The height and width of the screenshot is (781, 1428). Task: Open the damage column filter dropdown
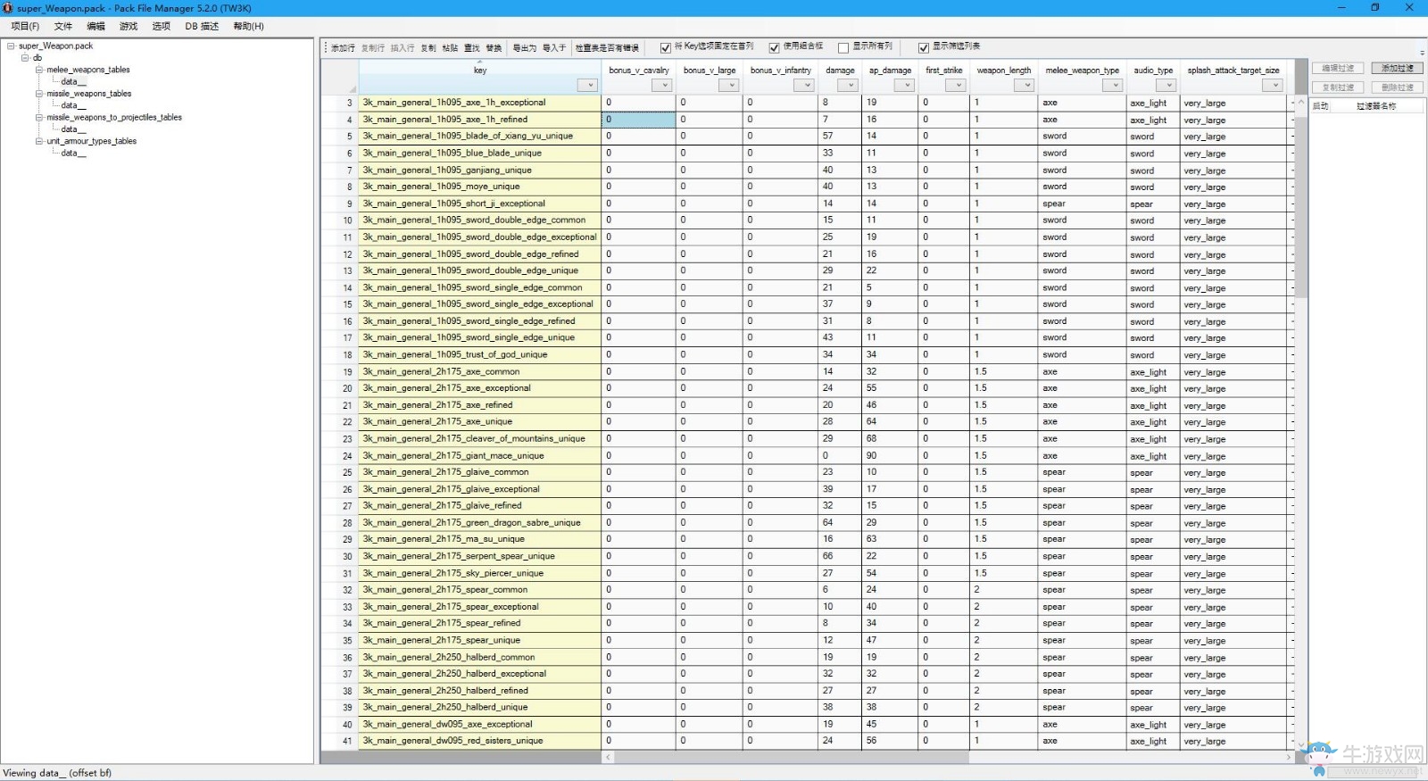(849, 86)
